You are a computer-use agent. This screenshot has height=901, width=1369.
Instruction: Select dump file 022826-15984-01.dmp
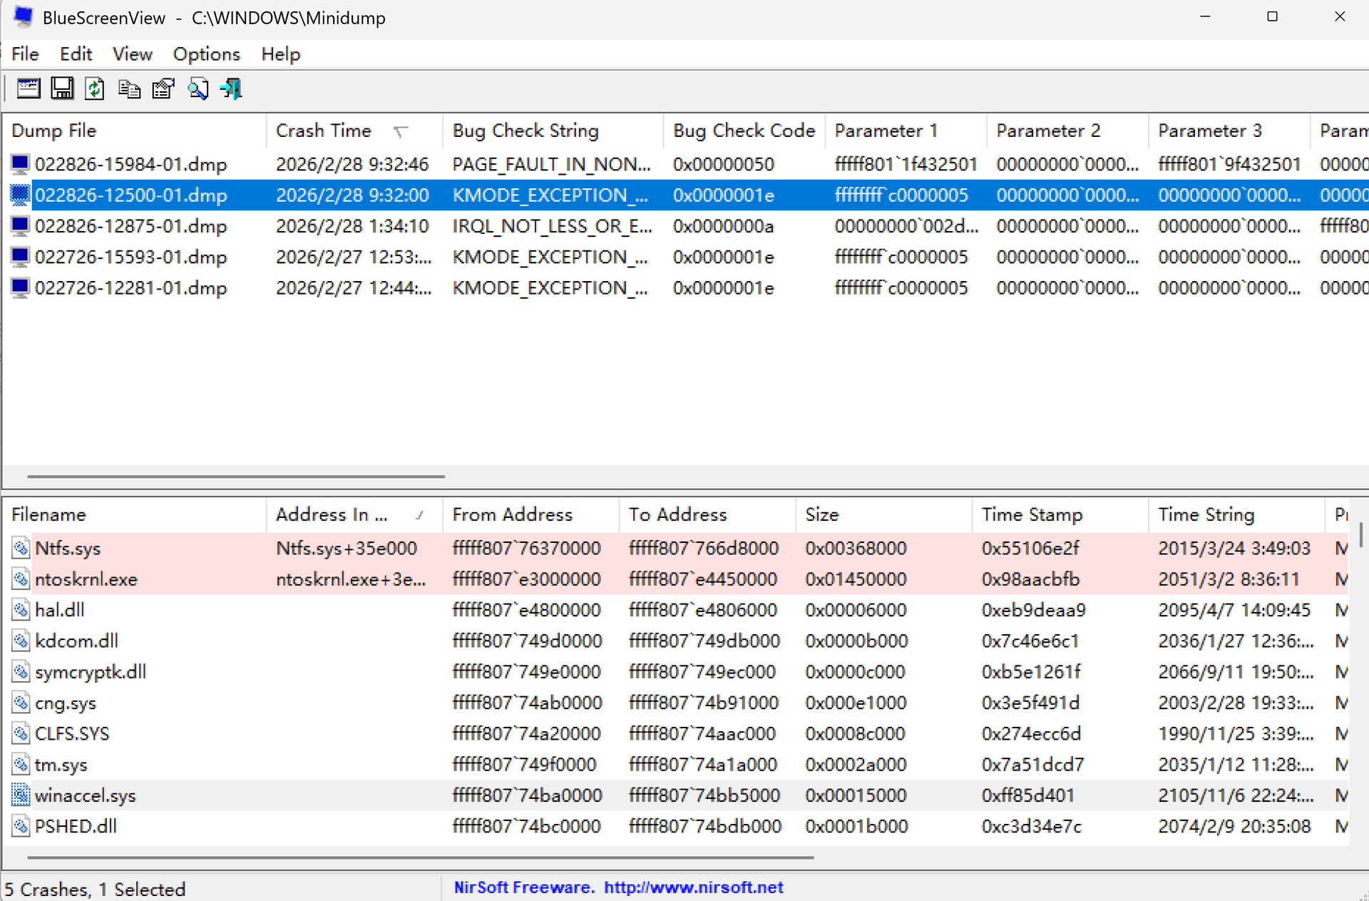point(130,165)
